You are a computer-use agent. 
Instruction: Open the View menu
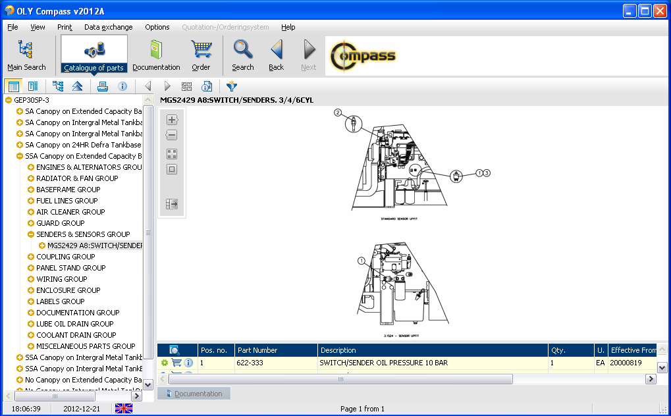pyautogui.click(x=38, y=27)
